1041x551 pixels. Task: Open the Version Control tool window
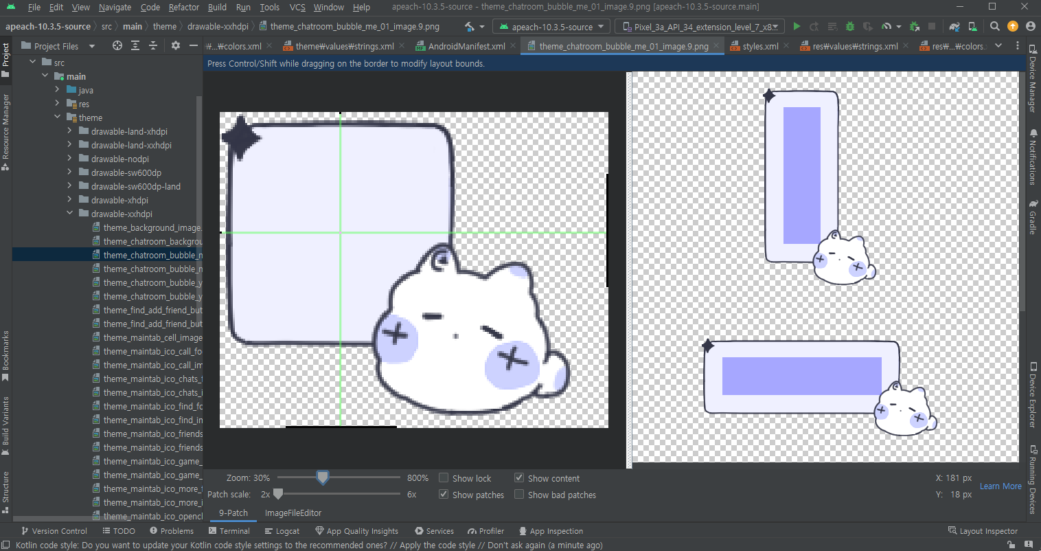pyautogui.click(x=54, y=530)
